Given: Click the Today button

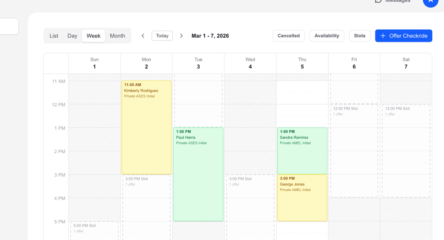Looking at the screenshot, I should (x=162, y=35).
